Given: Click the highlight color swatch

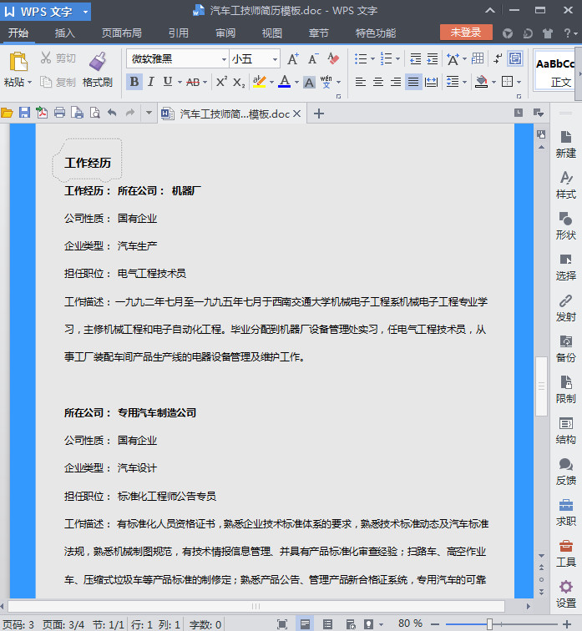Looking at the screenshot, I should coord(259,82).
